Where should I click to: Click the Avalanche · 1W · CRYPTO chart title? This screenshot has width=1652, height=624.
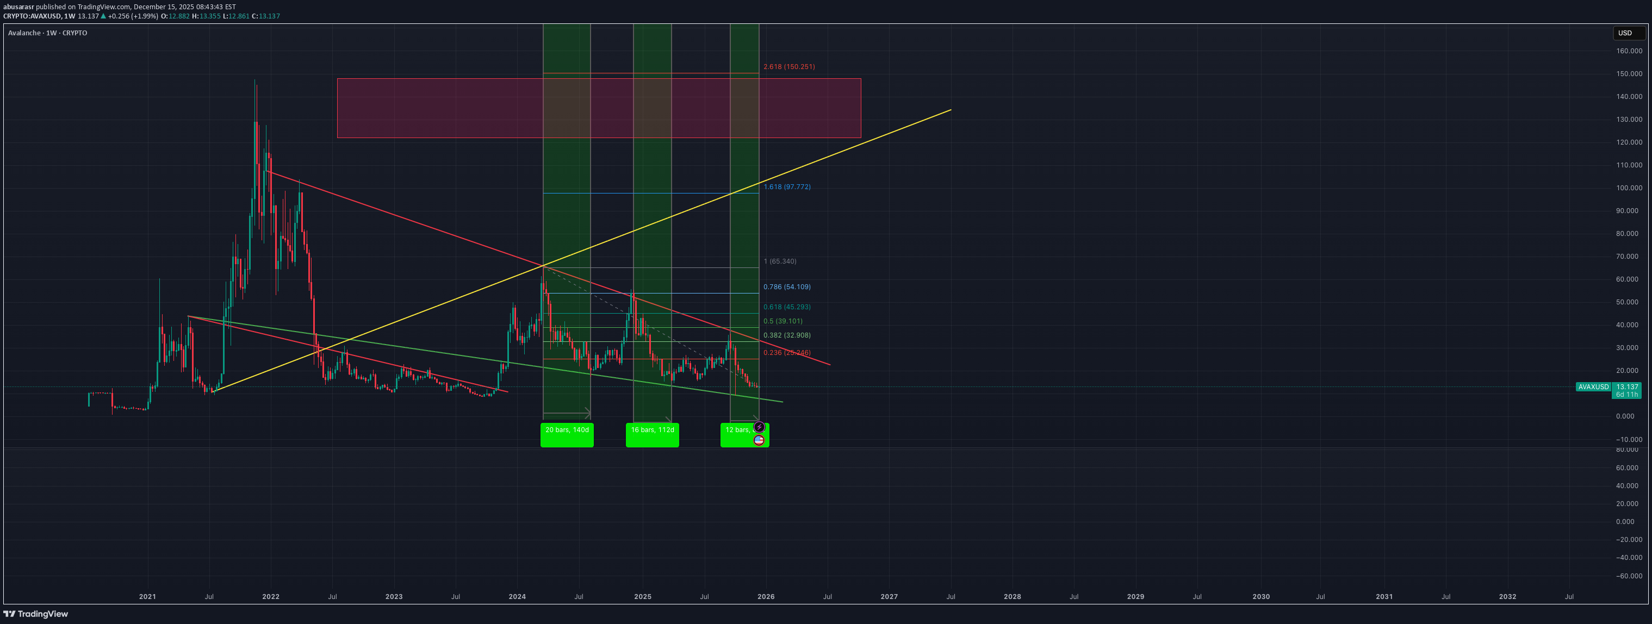point(47,33)
